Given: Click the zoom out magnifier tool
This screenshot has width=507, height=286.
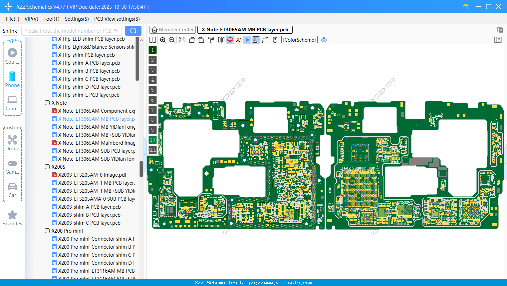Looking at the screenshot, I should [171, 40].
